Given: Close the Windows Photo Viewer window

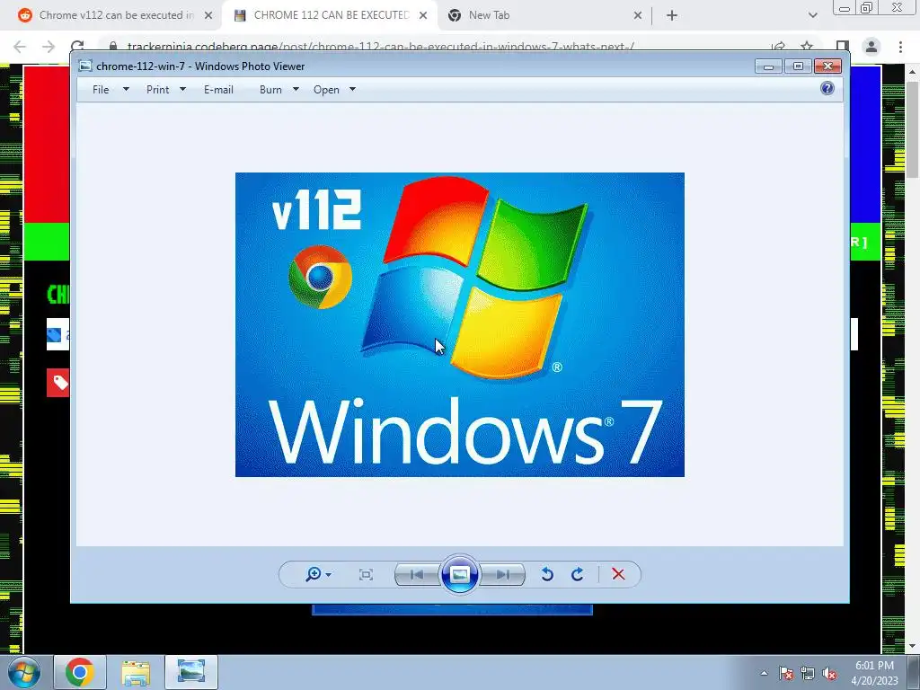Looking at the screenshot, I should pos(827,66).
